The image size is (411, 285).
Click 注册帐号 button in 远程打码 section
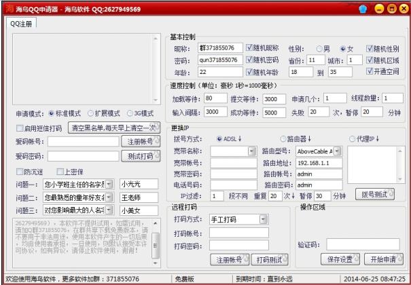click(230, 260)
